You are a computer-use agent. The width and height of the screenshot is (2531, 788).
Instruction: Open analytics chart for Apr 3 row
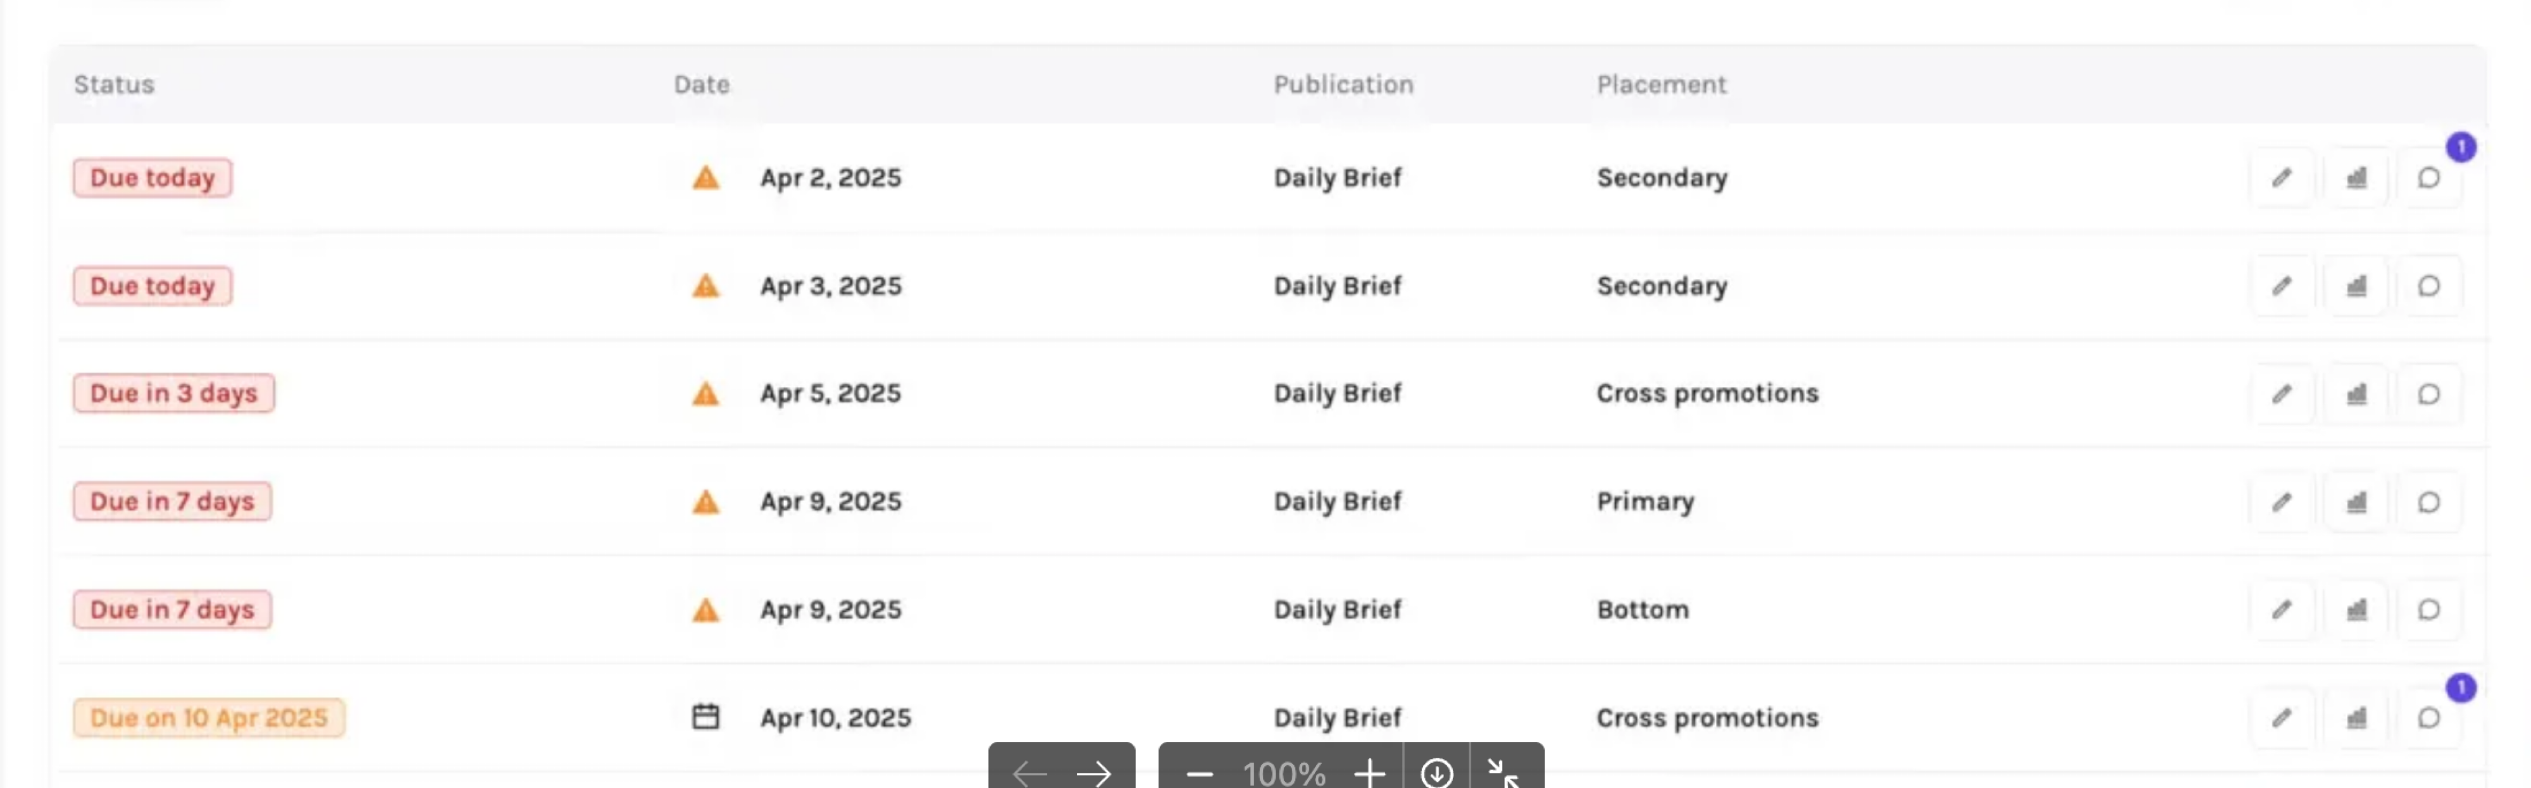[2356, 286]
